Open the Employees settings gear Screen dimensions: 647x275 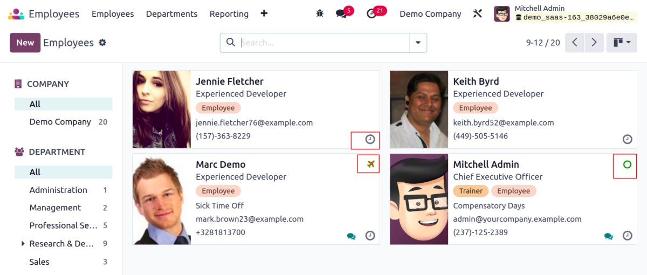102,43
